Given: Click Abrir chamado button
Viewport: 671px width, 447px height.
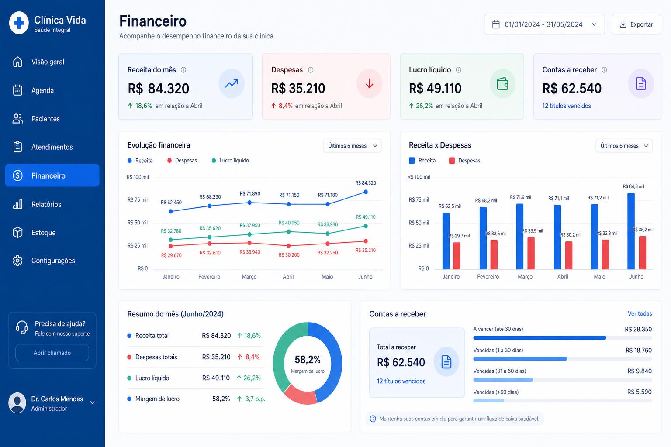Looking at the screenshot, I should pyautogui.click(x=52, y=353).
